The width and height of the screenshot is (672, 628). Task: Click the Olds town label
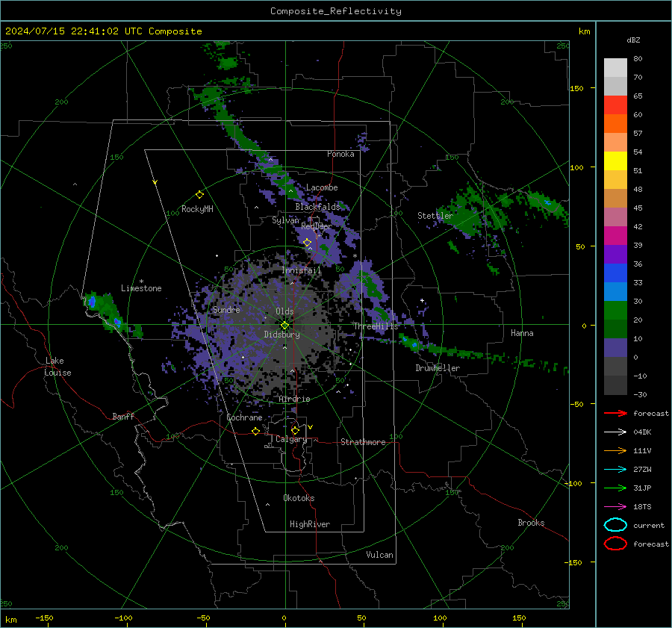tap(284, 311)
